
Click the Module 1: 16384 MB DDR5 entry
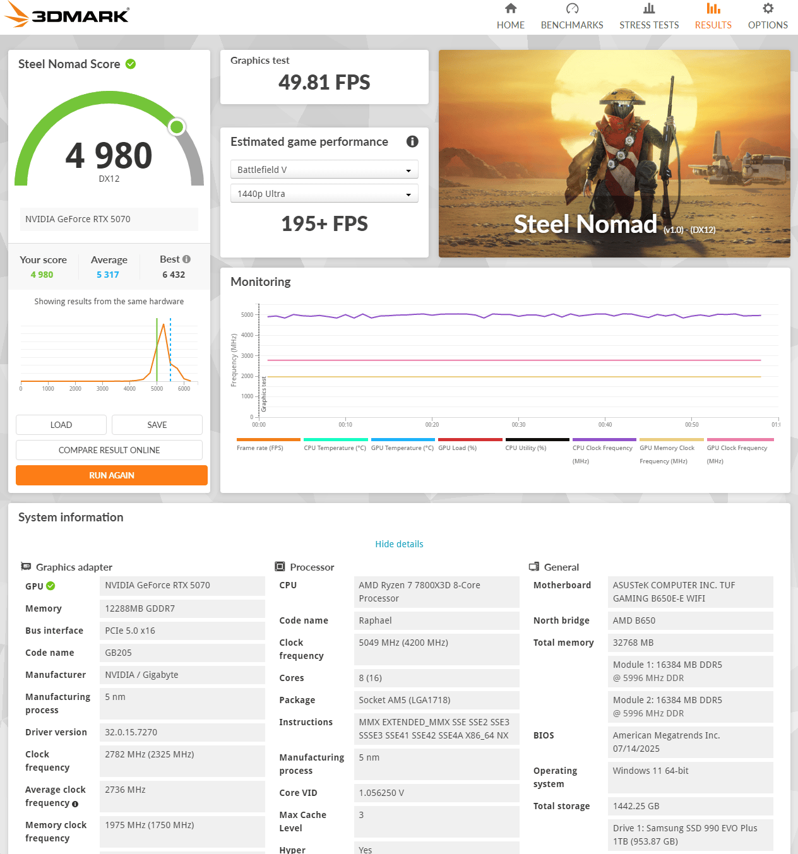[691, 672]
